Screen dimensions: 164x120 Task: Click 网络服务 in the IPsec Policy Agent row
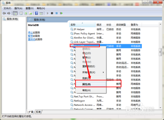pos(135,33)
